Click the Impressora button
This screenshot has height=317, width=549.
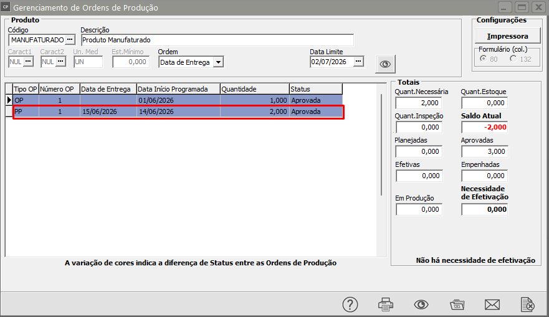[x=507, y=36]
